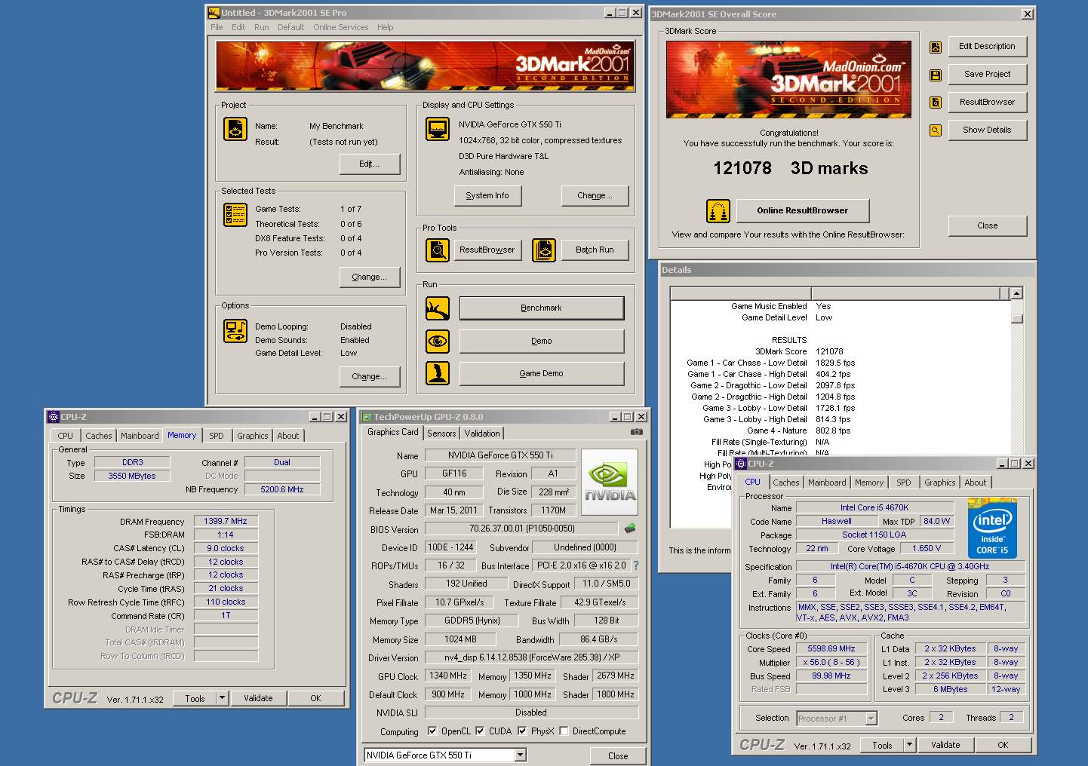
Task: Switch to Validation tab in GPU-Z
Action: (482, 434)
